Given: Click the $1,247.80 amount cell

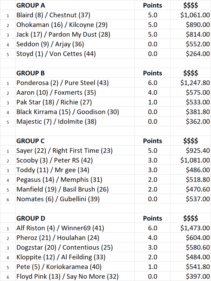Looking at the screenshot, I should [190, 83].
